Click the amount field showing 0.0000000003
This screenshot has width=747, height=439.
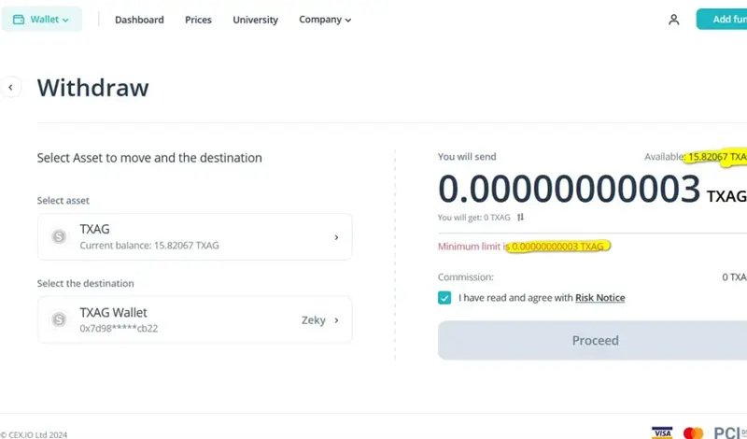pyautogui.click(x=569, y=189)
